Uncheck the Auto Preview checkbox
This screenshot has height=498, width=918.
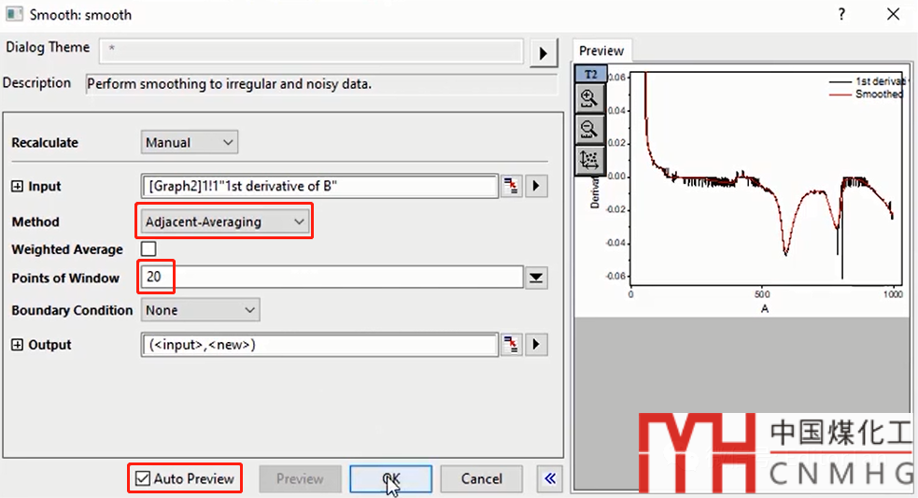[143, 479]
